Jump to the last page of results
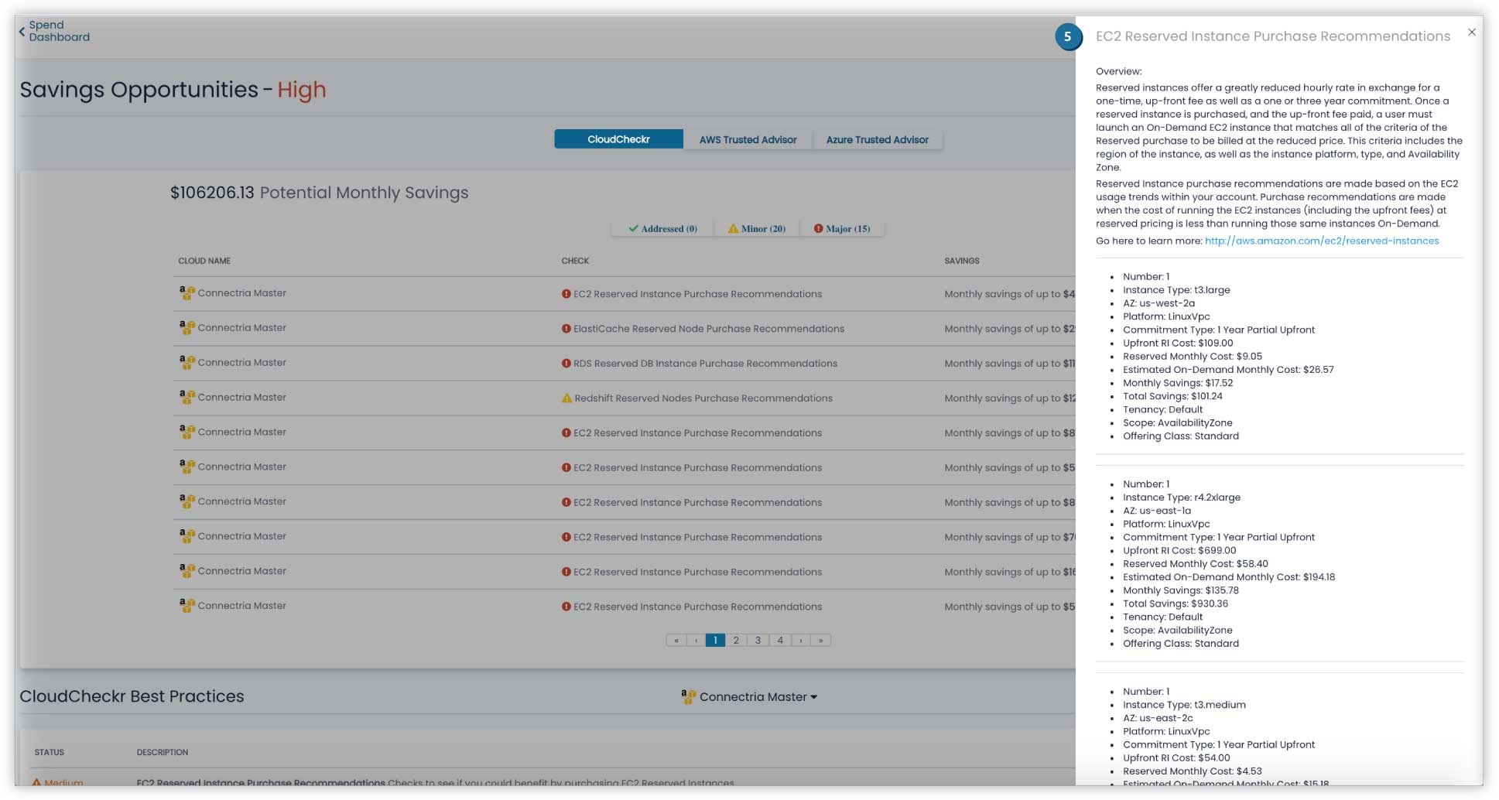 click(x=821, y=641)
